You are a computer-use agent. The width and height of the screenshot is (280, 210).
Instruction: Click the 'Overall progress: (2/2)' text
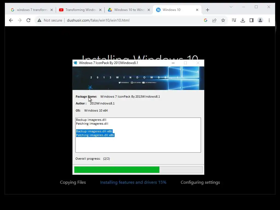(92, 159)
